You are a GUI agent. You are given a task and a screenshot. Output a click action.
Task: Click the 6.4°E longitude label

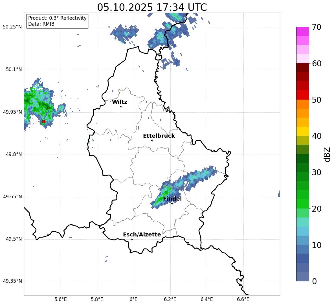206,299
